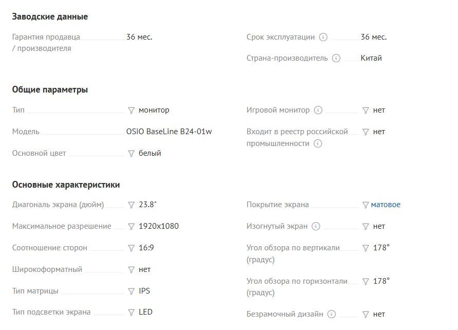Click filter icon for vertical viewing angle 178°
The height and width of the screenshot is (330, 458).
coord(365,248)
